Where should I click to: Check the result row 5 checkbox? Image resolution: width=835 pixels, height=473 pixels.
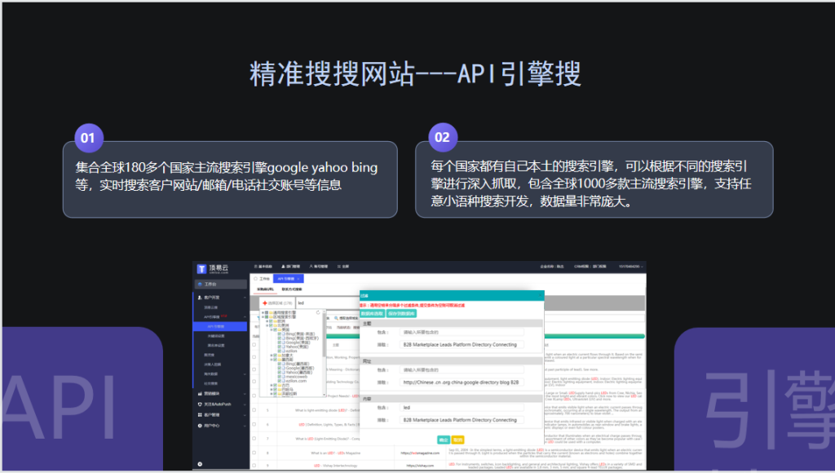(254, 410)
